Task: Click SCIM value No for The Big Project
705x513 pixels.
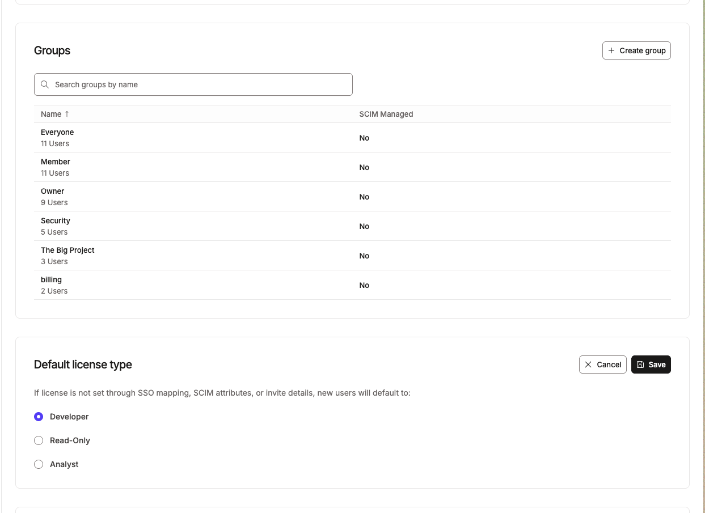Action: 364,256
